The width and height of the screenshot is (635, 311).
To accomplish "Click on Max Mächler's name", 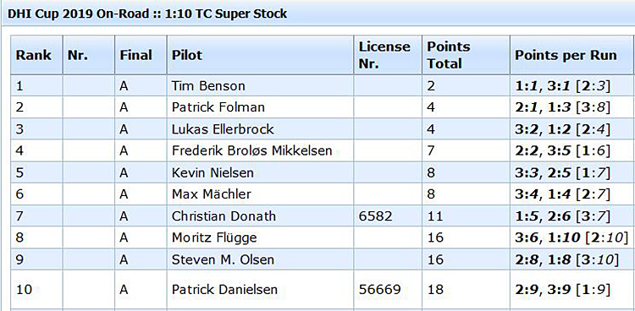I will (x=212, y=194).
